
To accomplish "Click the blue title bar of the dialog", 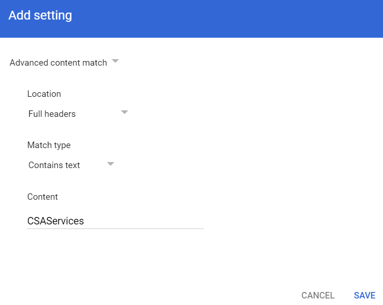I will click(x=191, y=19).
